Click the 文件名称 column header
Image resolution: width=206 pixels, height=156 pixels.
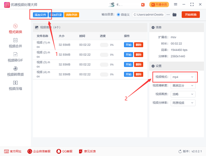[42, 36]
